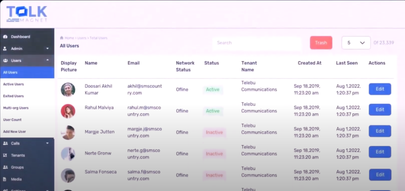Click email margje.j@smscountry.com
The width and height of the screenshot is (405, 191).
145,133
